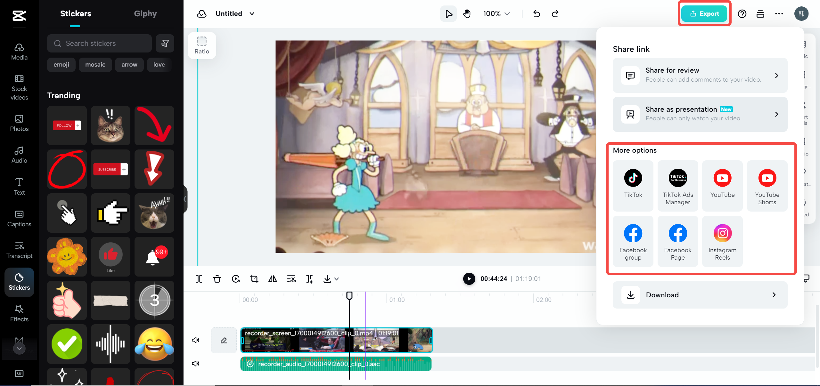Expand the Download option

700,295
